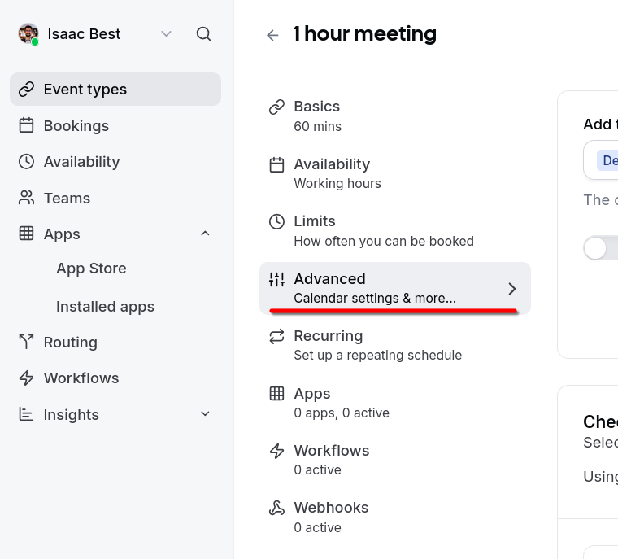Toggle the switch in right panel
618x559 pixels.
tap(601, 248)
